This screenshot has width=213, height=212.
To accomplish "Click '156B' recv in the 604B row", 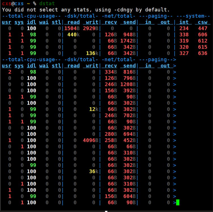I will [x=111, y=196].
